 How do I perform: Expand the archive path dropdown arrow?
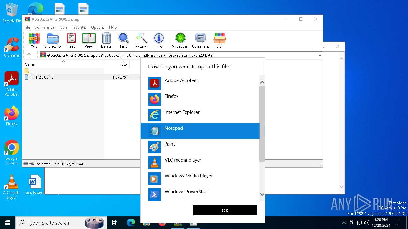click(320, 55)
